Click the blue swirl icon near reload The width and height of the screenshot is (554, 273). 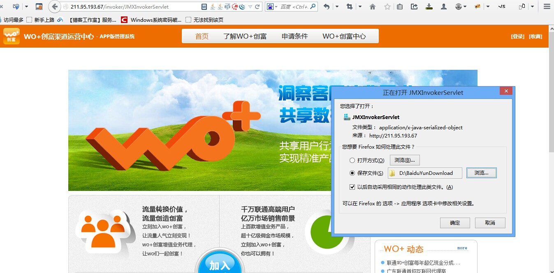click(242, 7)
